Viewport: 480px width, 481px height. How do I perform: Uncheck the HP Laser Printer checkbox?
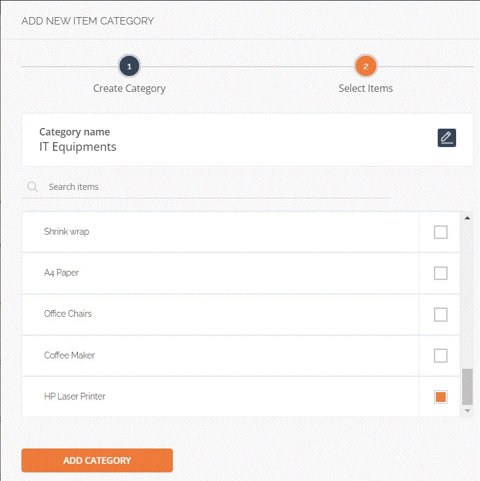pyautogui.click(x=440, y=397)
